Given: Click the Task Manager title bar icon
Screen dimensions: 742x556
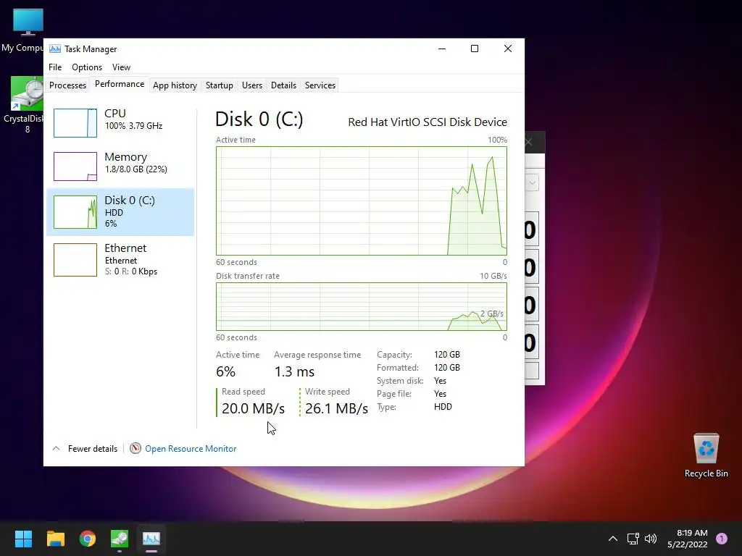Looking at the screenshot, I should [55, 49].
